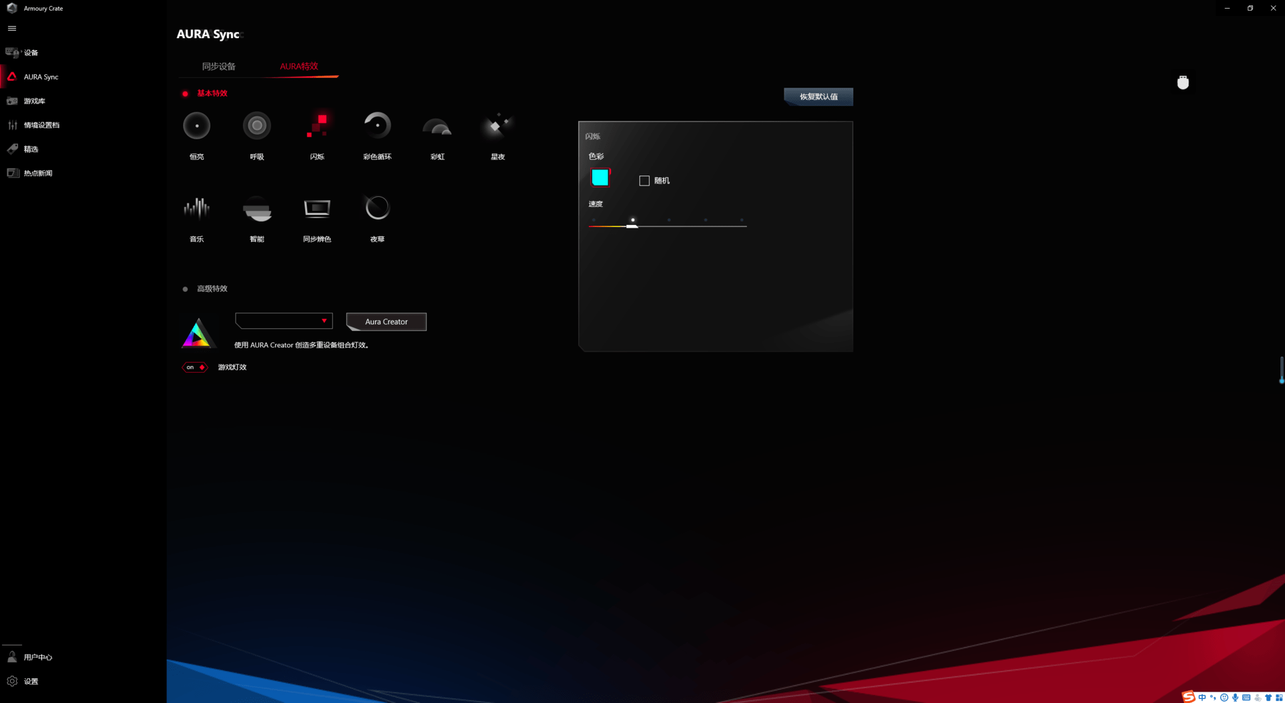Click the right-edge vertical scrollbar

tap(1281, 370)
